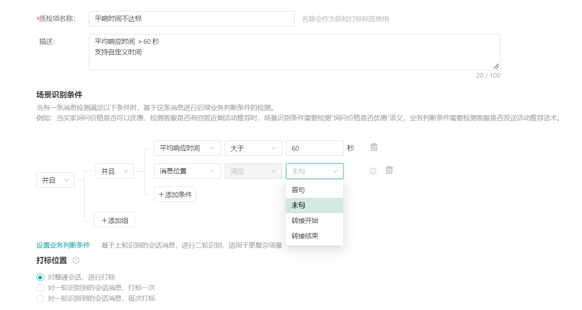The width and height of the screenshot is (582, 310).
Task: Click the 添加条件 button
Action: pyautogui.click(x=175, y=194)
